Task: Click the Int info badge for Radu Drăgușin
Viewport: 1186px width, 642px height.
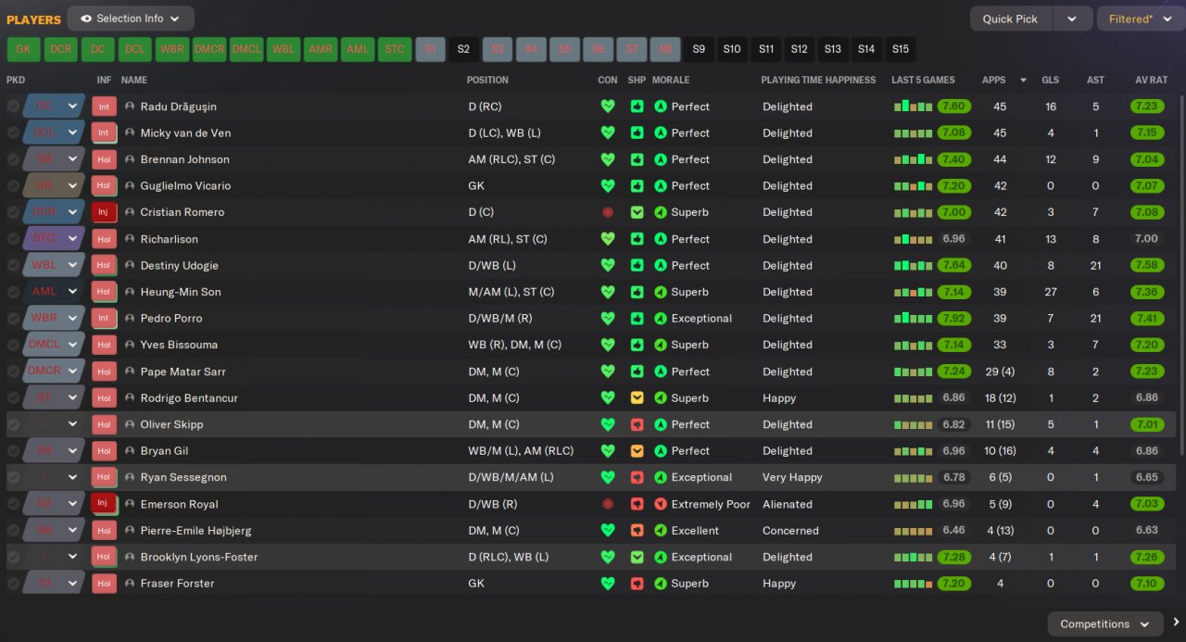Action: [x=104, y=107]
